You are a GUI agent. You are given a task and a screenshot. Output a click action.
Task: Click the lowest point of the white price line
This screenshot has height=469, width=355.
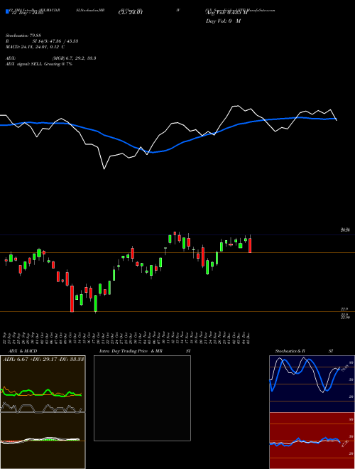click(104, 169)
